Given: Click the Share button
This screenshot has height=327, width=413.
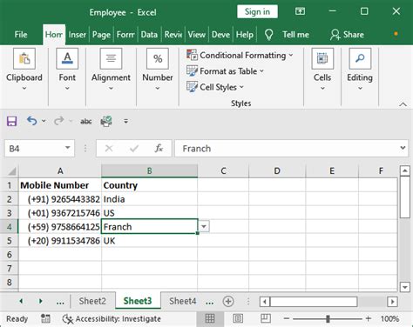Looking at the screenshot, I should pos(347,35).
